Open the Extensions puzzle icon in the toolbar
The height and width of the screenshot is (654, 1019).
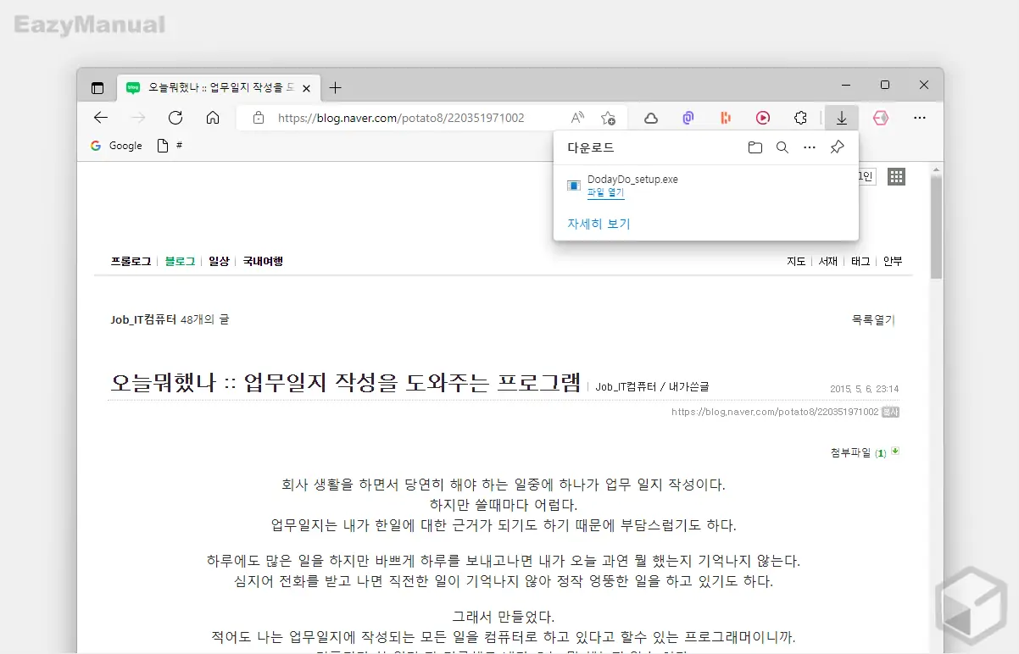pos(800,118)
